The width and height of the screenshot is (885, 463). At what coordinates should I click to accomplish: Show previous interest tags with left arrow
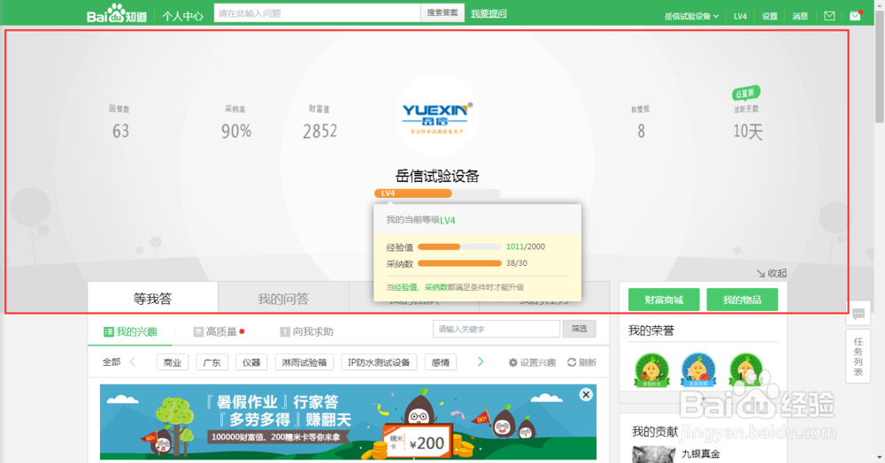tap(134, 361)
